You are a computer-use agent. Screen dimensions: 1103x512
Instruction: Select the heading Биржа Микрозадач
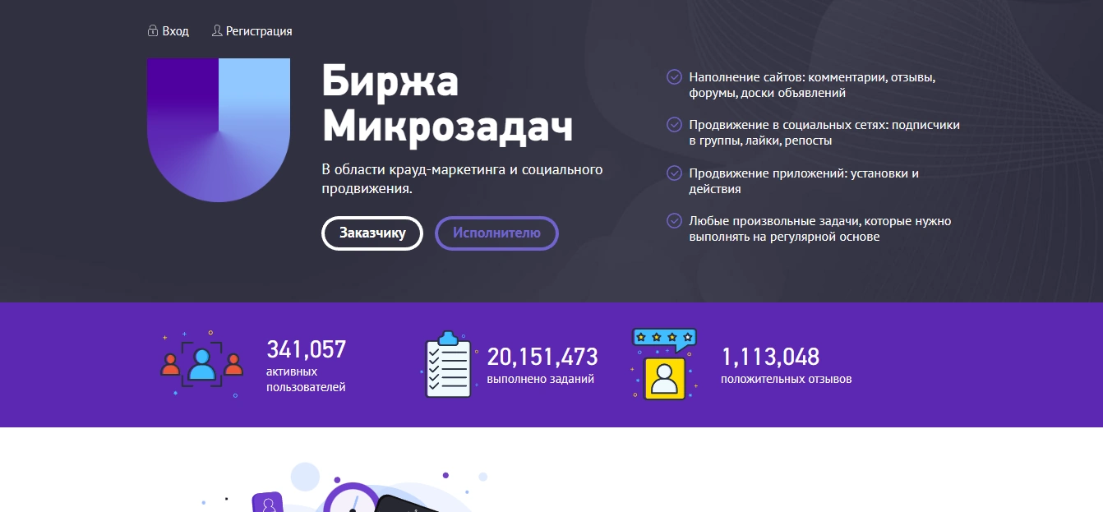click(448, 104)
